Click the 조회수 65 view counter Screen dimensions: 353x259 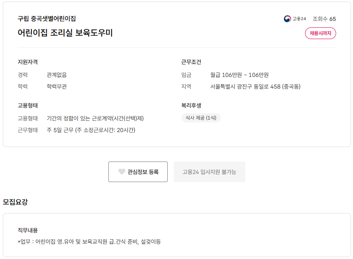[325, 19]
